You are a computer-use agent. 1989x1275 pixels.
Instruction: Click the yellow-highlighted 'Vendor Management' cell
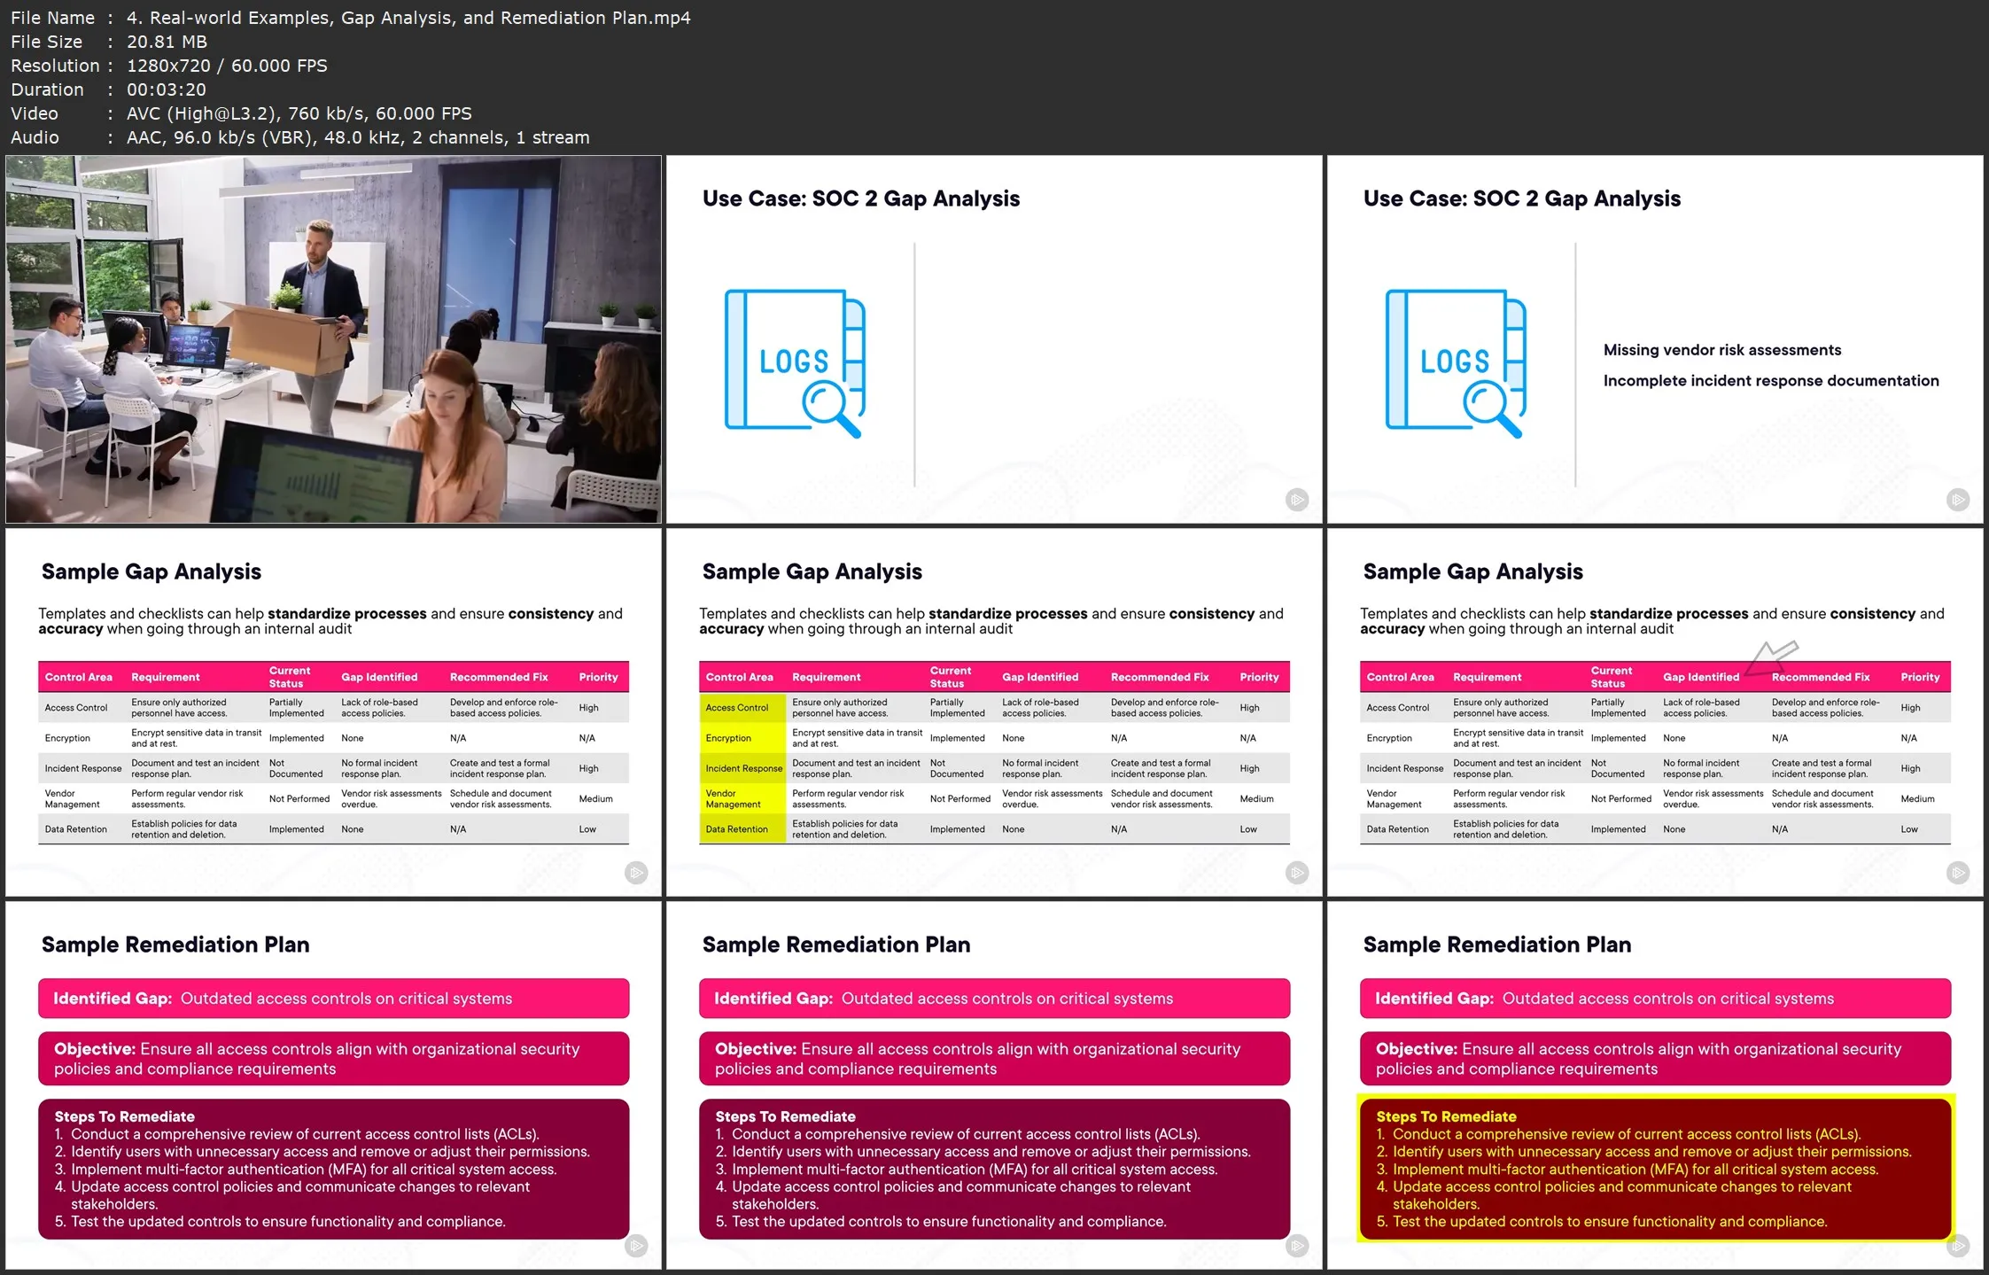(742, 798)
